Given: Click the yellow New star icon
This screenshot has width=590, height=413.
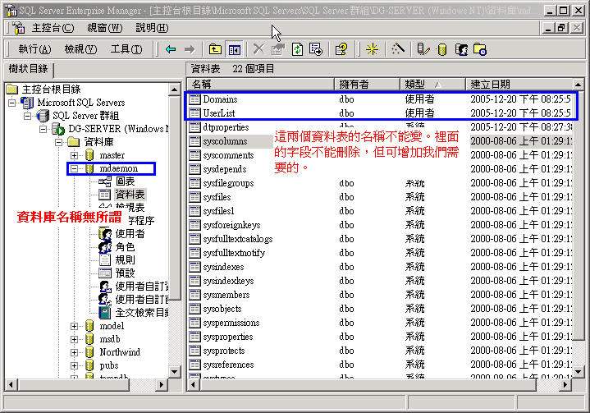Looking at the screenshot, I should pos(372,49).
